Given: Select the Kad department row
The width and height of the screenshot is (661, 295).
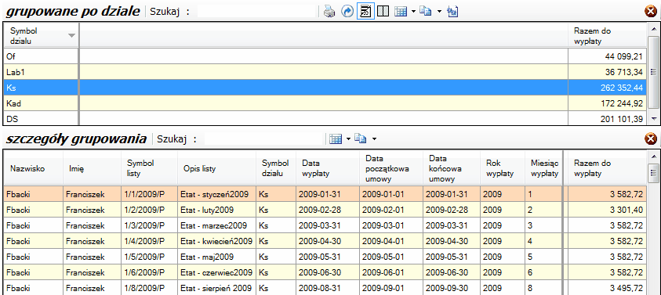Looking at the screenshot, I should click(x=325, y=103).
